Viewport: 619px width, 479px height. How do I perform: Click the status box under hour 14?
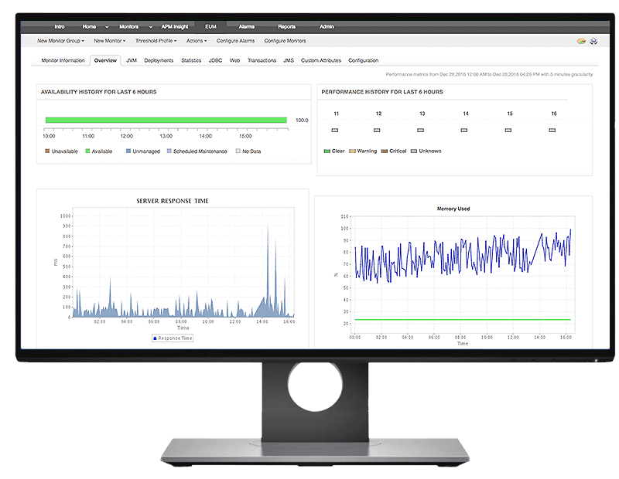tap(464, 131)
